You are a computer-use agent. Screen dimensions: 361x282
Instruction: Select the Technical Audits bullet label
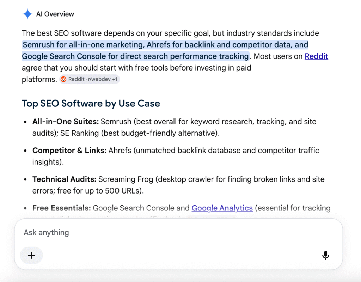coord(64,179)
